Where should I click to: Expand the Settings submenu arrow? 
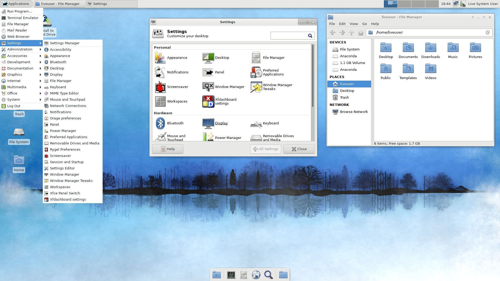(x=40, y=43)
